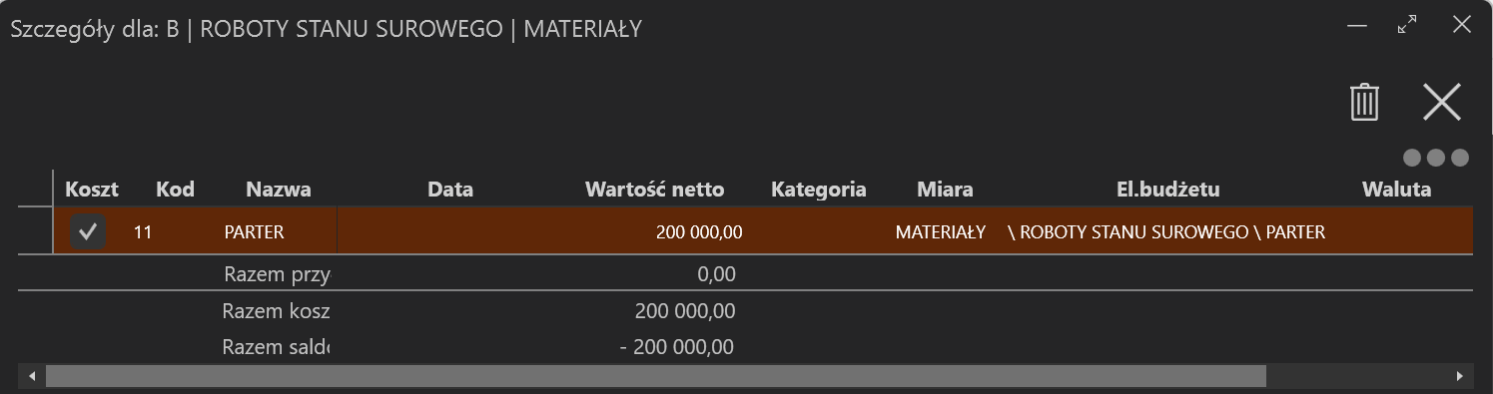Sort by Wartość netto column header
The image size is (1493, 394).
[x=654, y=189]
